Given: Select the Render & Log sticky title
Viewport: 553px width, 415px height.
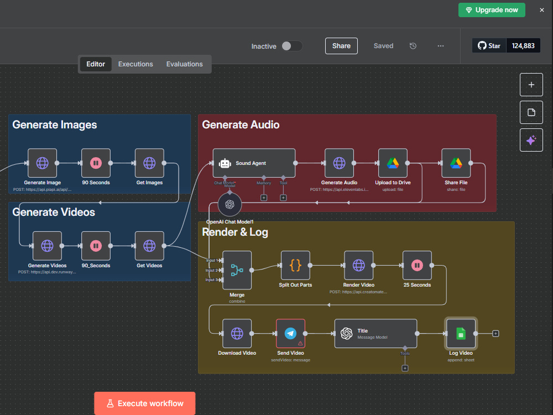Looking at the screenshot, I should coord(235,232).
